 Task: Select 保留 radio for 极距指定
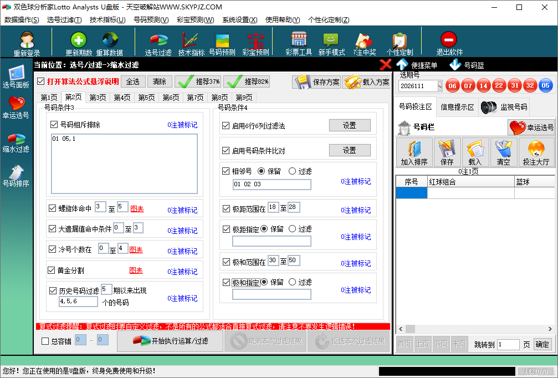tap(264, 228)
